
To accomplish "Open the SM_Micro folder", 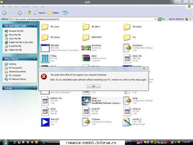I will pos(86,27).
